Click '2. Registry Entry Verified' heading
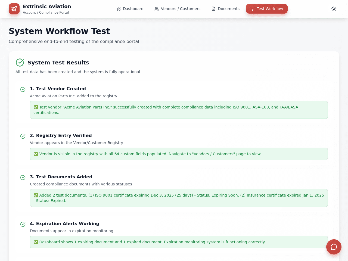348x261 pixels. click(61, 135)
